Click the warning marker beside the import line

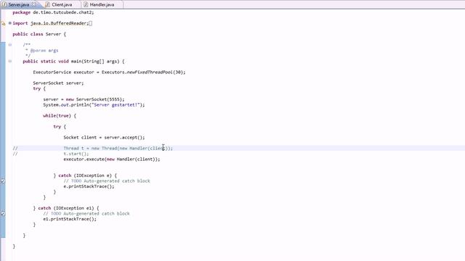click(3, 23)
